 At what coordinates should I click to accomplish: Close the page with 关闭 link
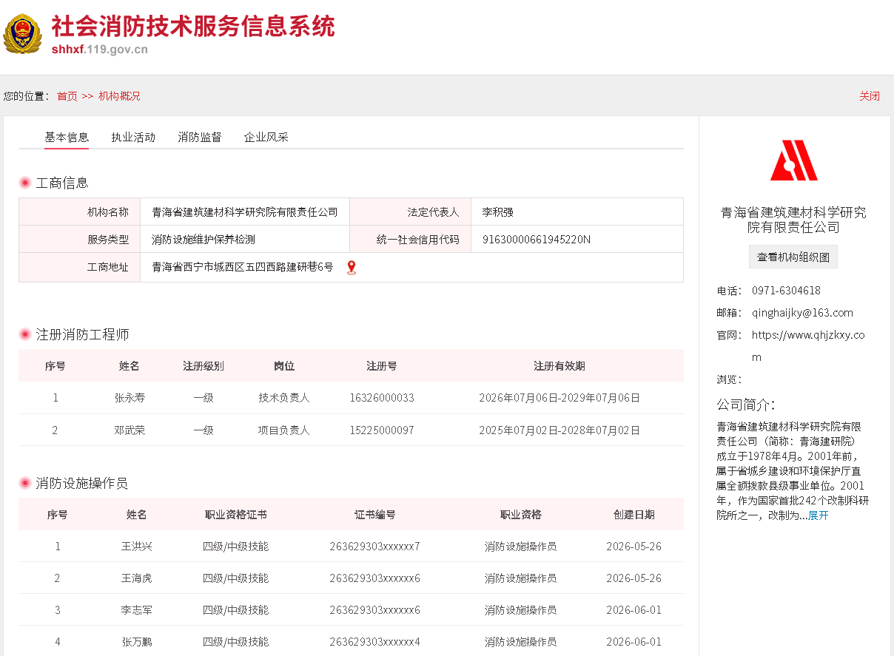coord(870,96)
